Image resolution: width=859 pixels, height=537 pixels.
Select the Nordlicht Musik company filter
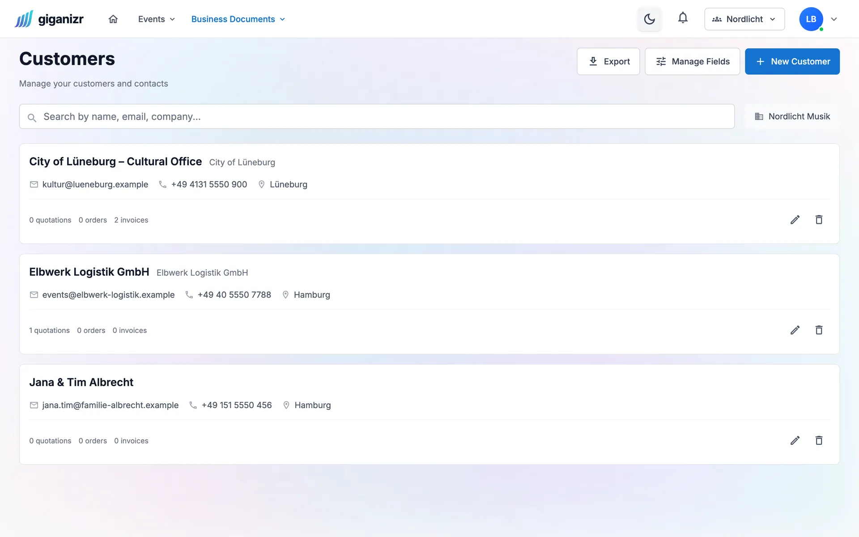click(792, 116)
